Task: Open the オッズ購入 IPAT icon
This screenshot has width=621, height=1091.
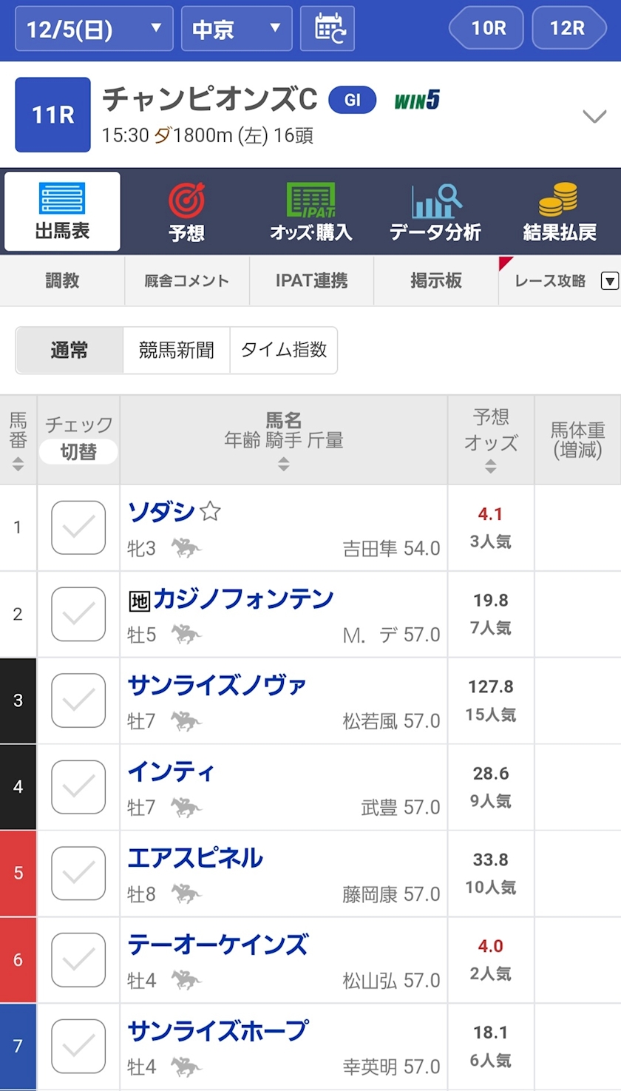Action: [310, 200]
